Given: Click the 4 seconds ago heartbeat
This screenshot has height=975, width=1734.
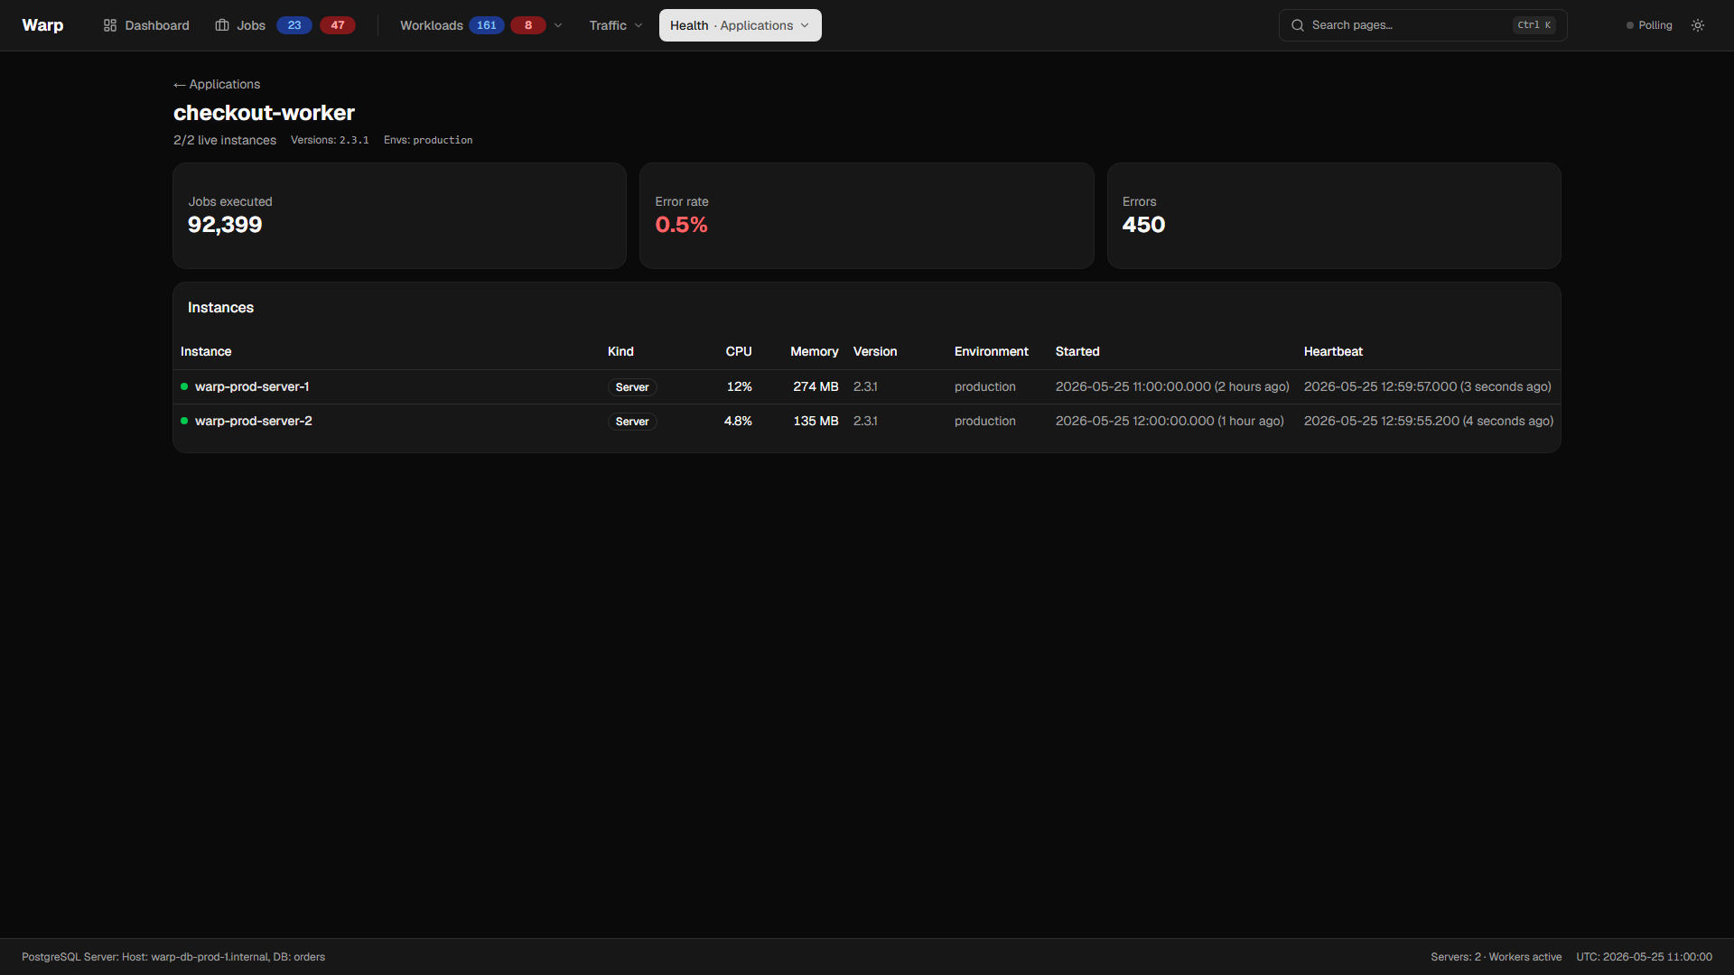Looking at the screenshot, I should point(1429,421).
